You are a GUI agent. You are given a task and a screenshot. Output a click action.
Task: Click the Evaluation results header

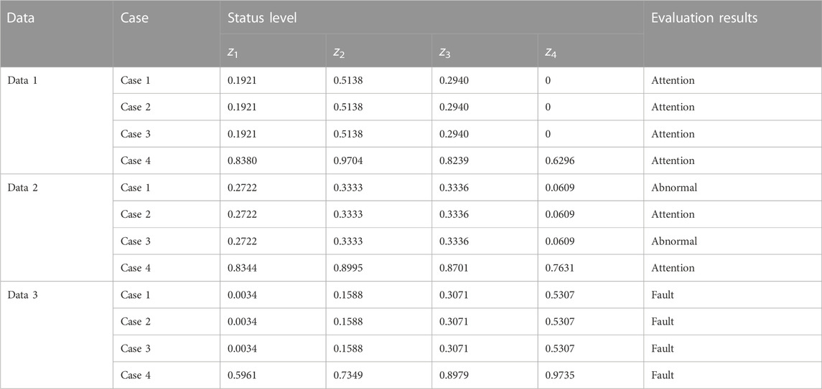(732, 34)
